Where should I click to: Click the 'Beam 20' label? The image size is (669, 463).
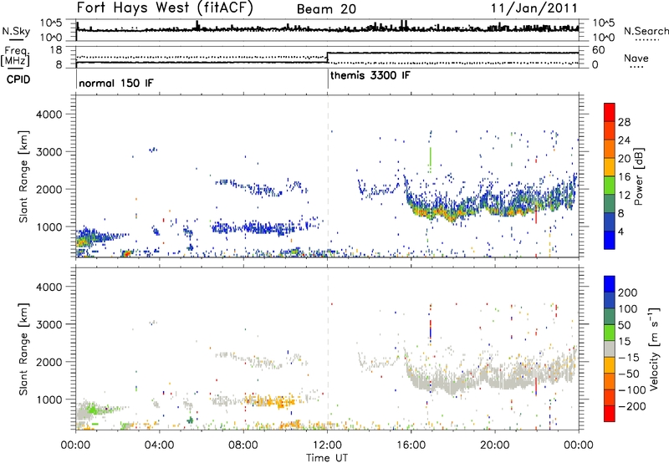(326, 9)
